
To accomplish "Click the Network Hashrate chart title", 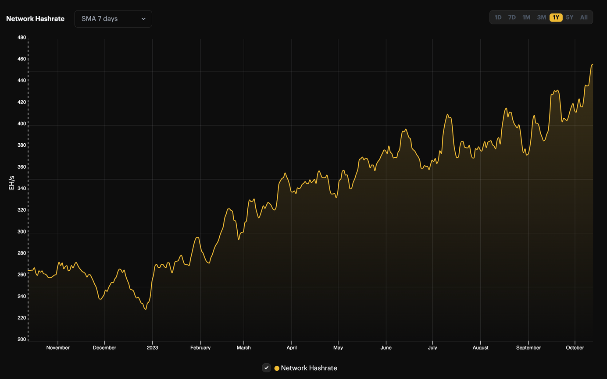I will (35, 19).
